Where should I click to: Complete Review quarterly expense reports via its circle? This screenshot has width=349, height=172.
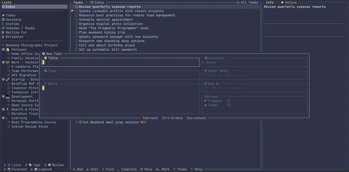click(76, 7)
